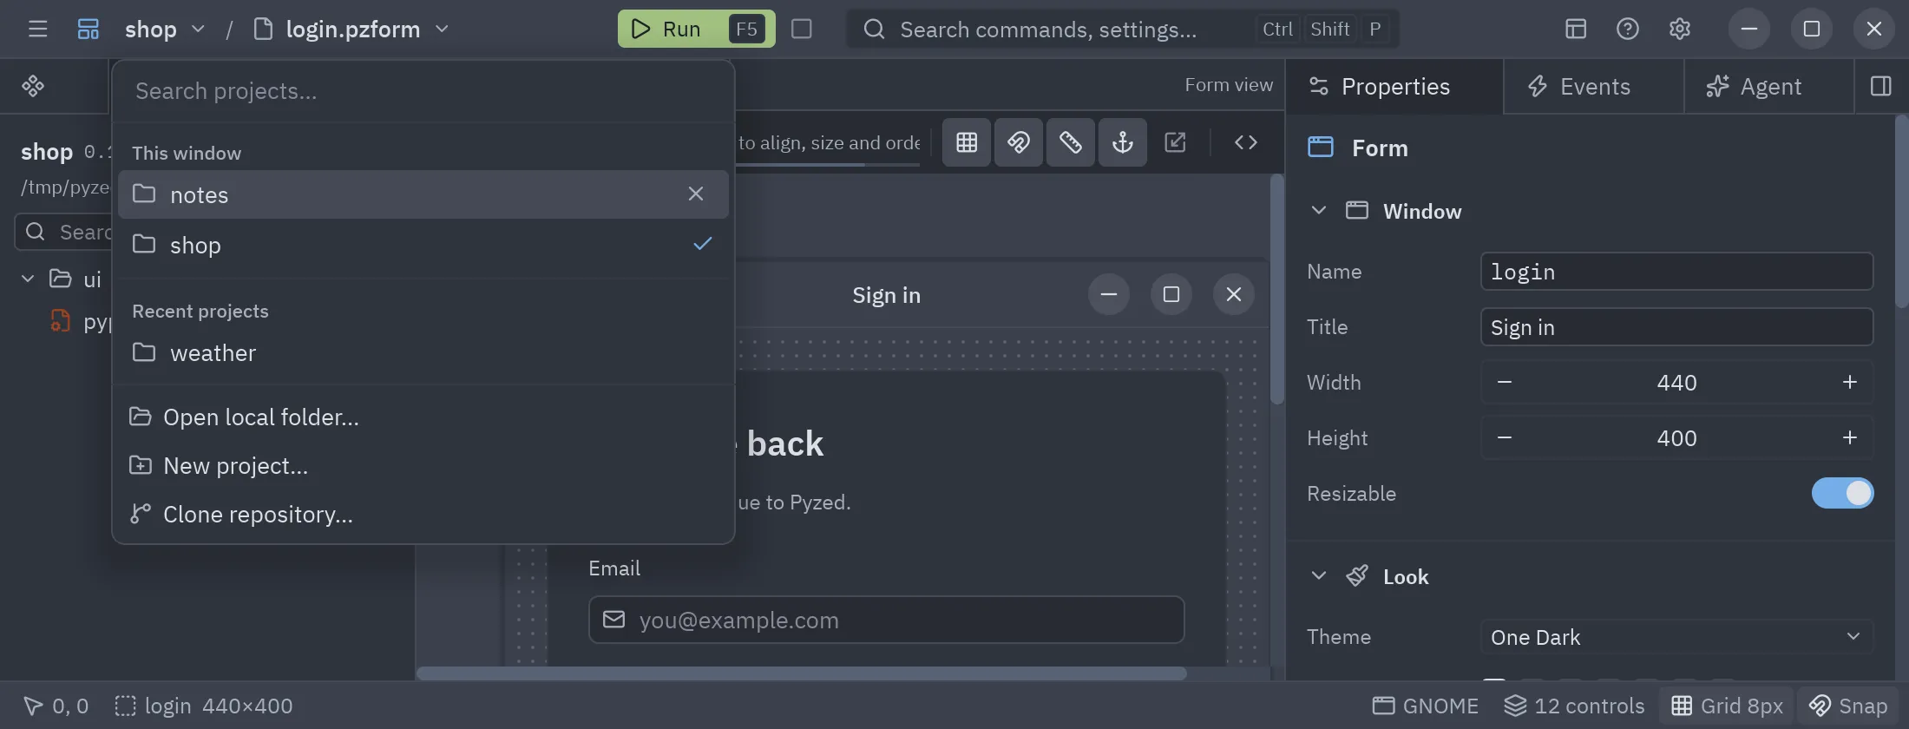Open the Theme One Dark dropdown
The width and height of the screenshot is (1909, 729).
click(1676, 637)
